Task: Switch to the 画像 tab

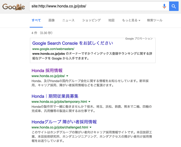Action: (52, 21)
